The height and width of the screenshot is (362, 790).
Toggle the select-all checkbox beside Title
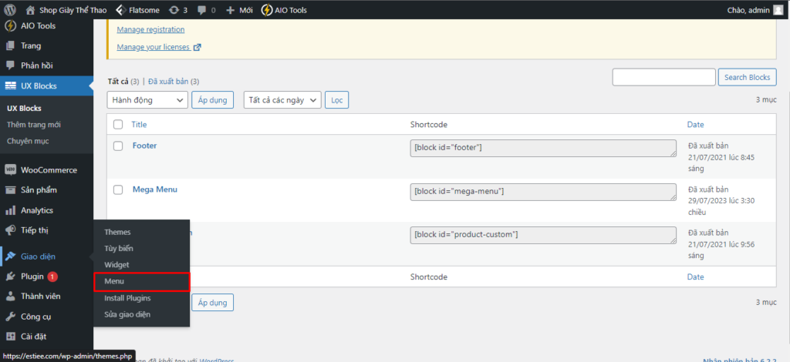pos(118,124)
